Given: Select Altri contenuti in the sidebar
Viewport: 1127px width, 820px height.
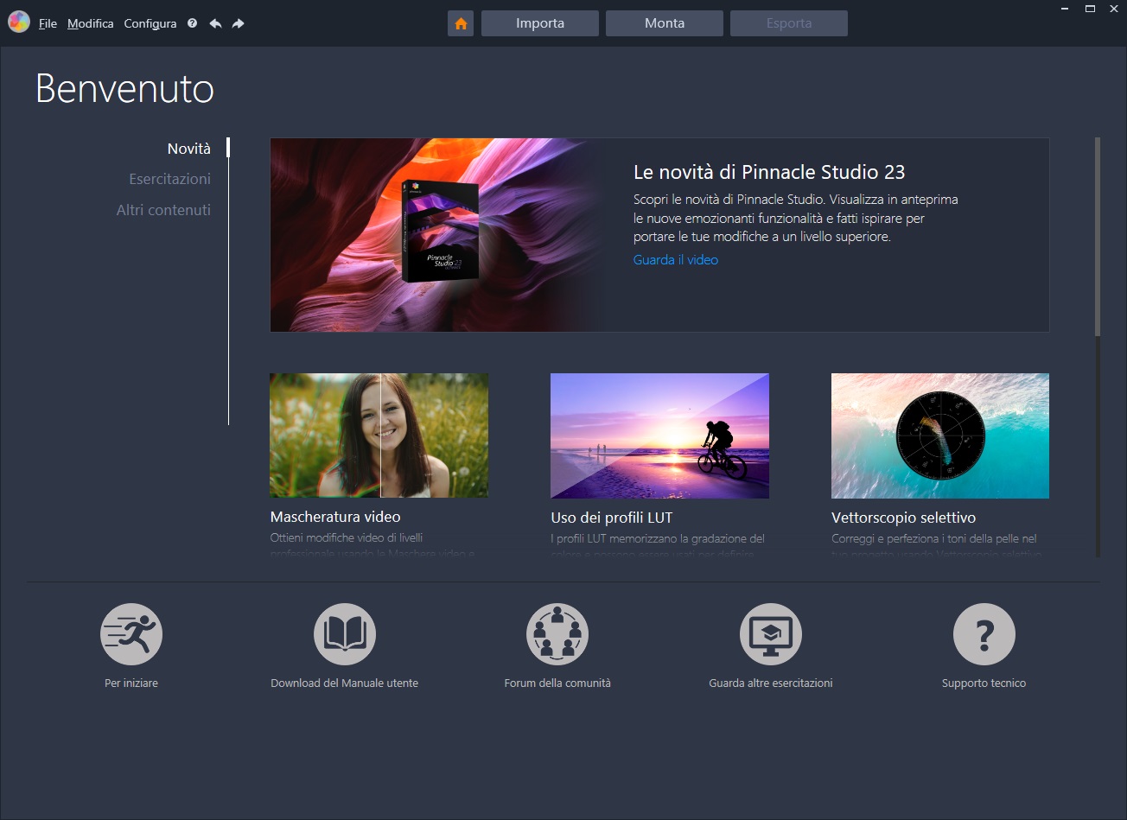Looking at the screenshot, I should pos(163,210).
